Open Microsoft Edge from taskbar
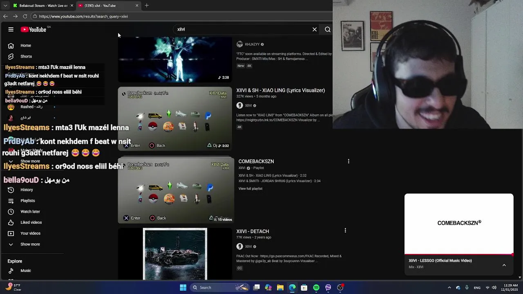The image size is (523, 294). [292, 287]
